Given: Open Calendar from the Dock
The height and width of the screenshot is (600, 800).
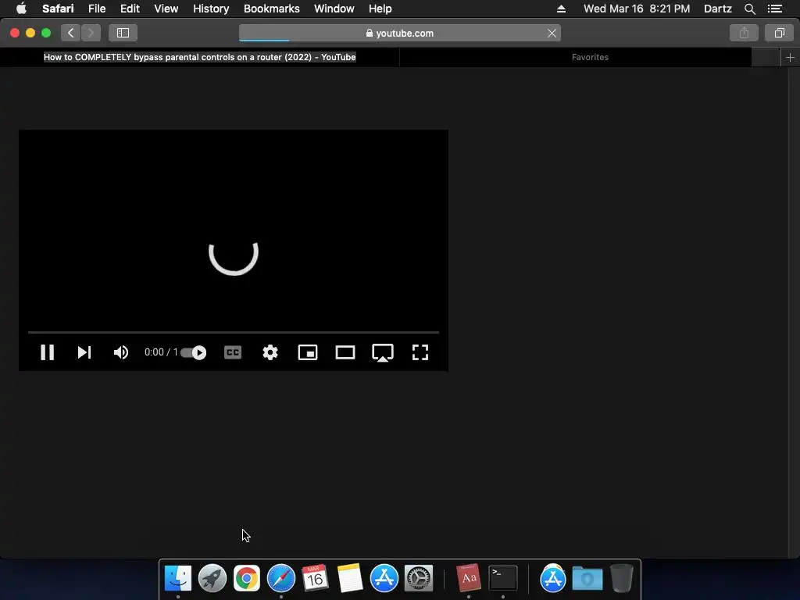Looking at the screenshot, I should (x=315, y=579).
